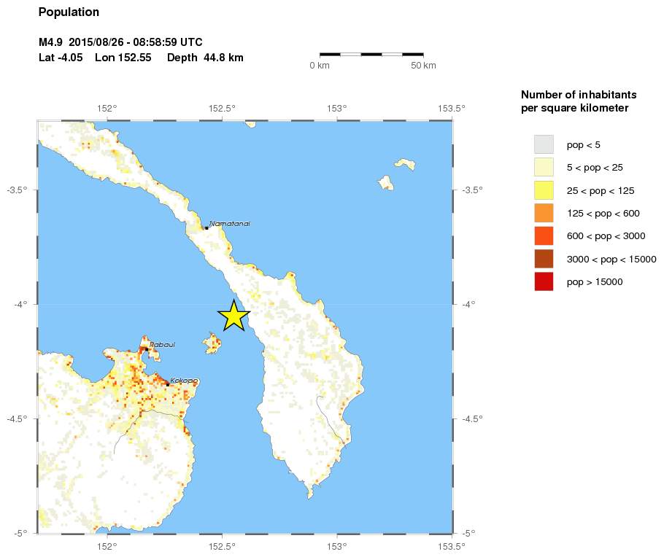The height and width of the screenshot is (557, 664).
Task: Click the 'Population' map title
Action: pyautogui.click(x=69, y=12)
